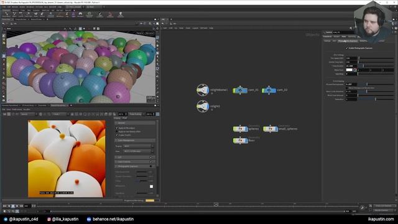Select the cam_02 camera node

pyautogui.click(x=269, y=90)
